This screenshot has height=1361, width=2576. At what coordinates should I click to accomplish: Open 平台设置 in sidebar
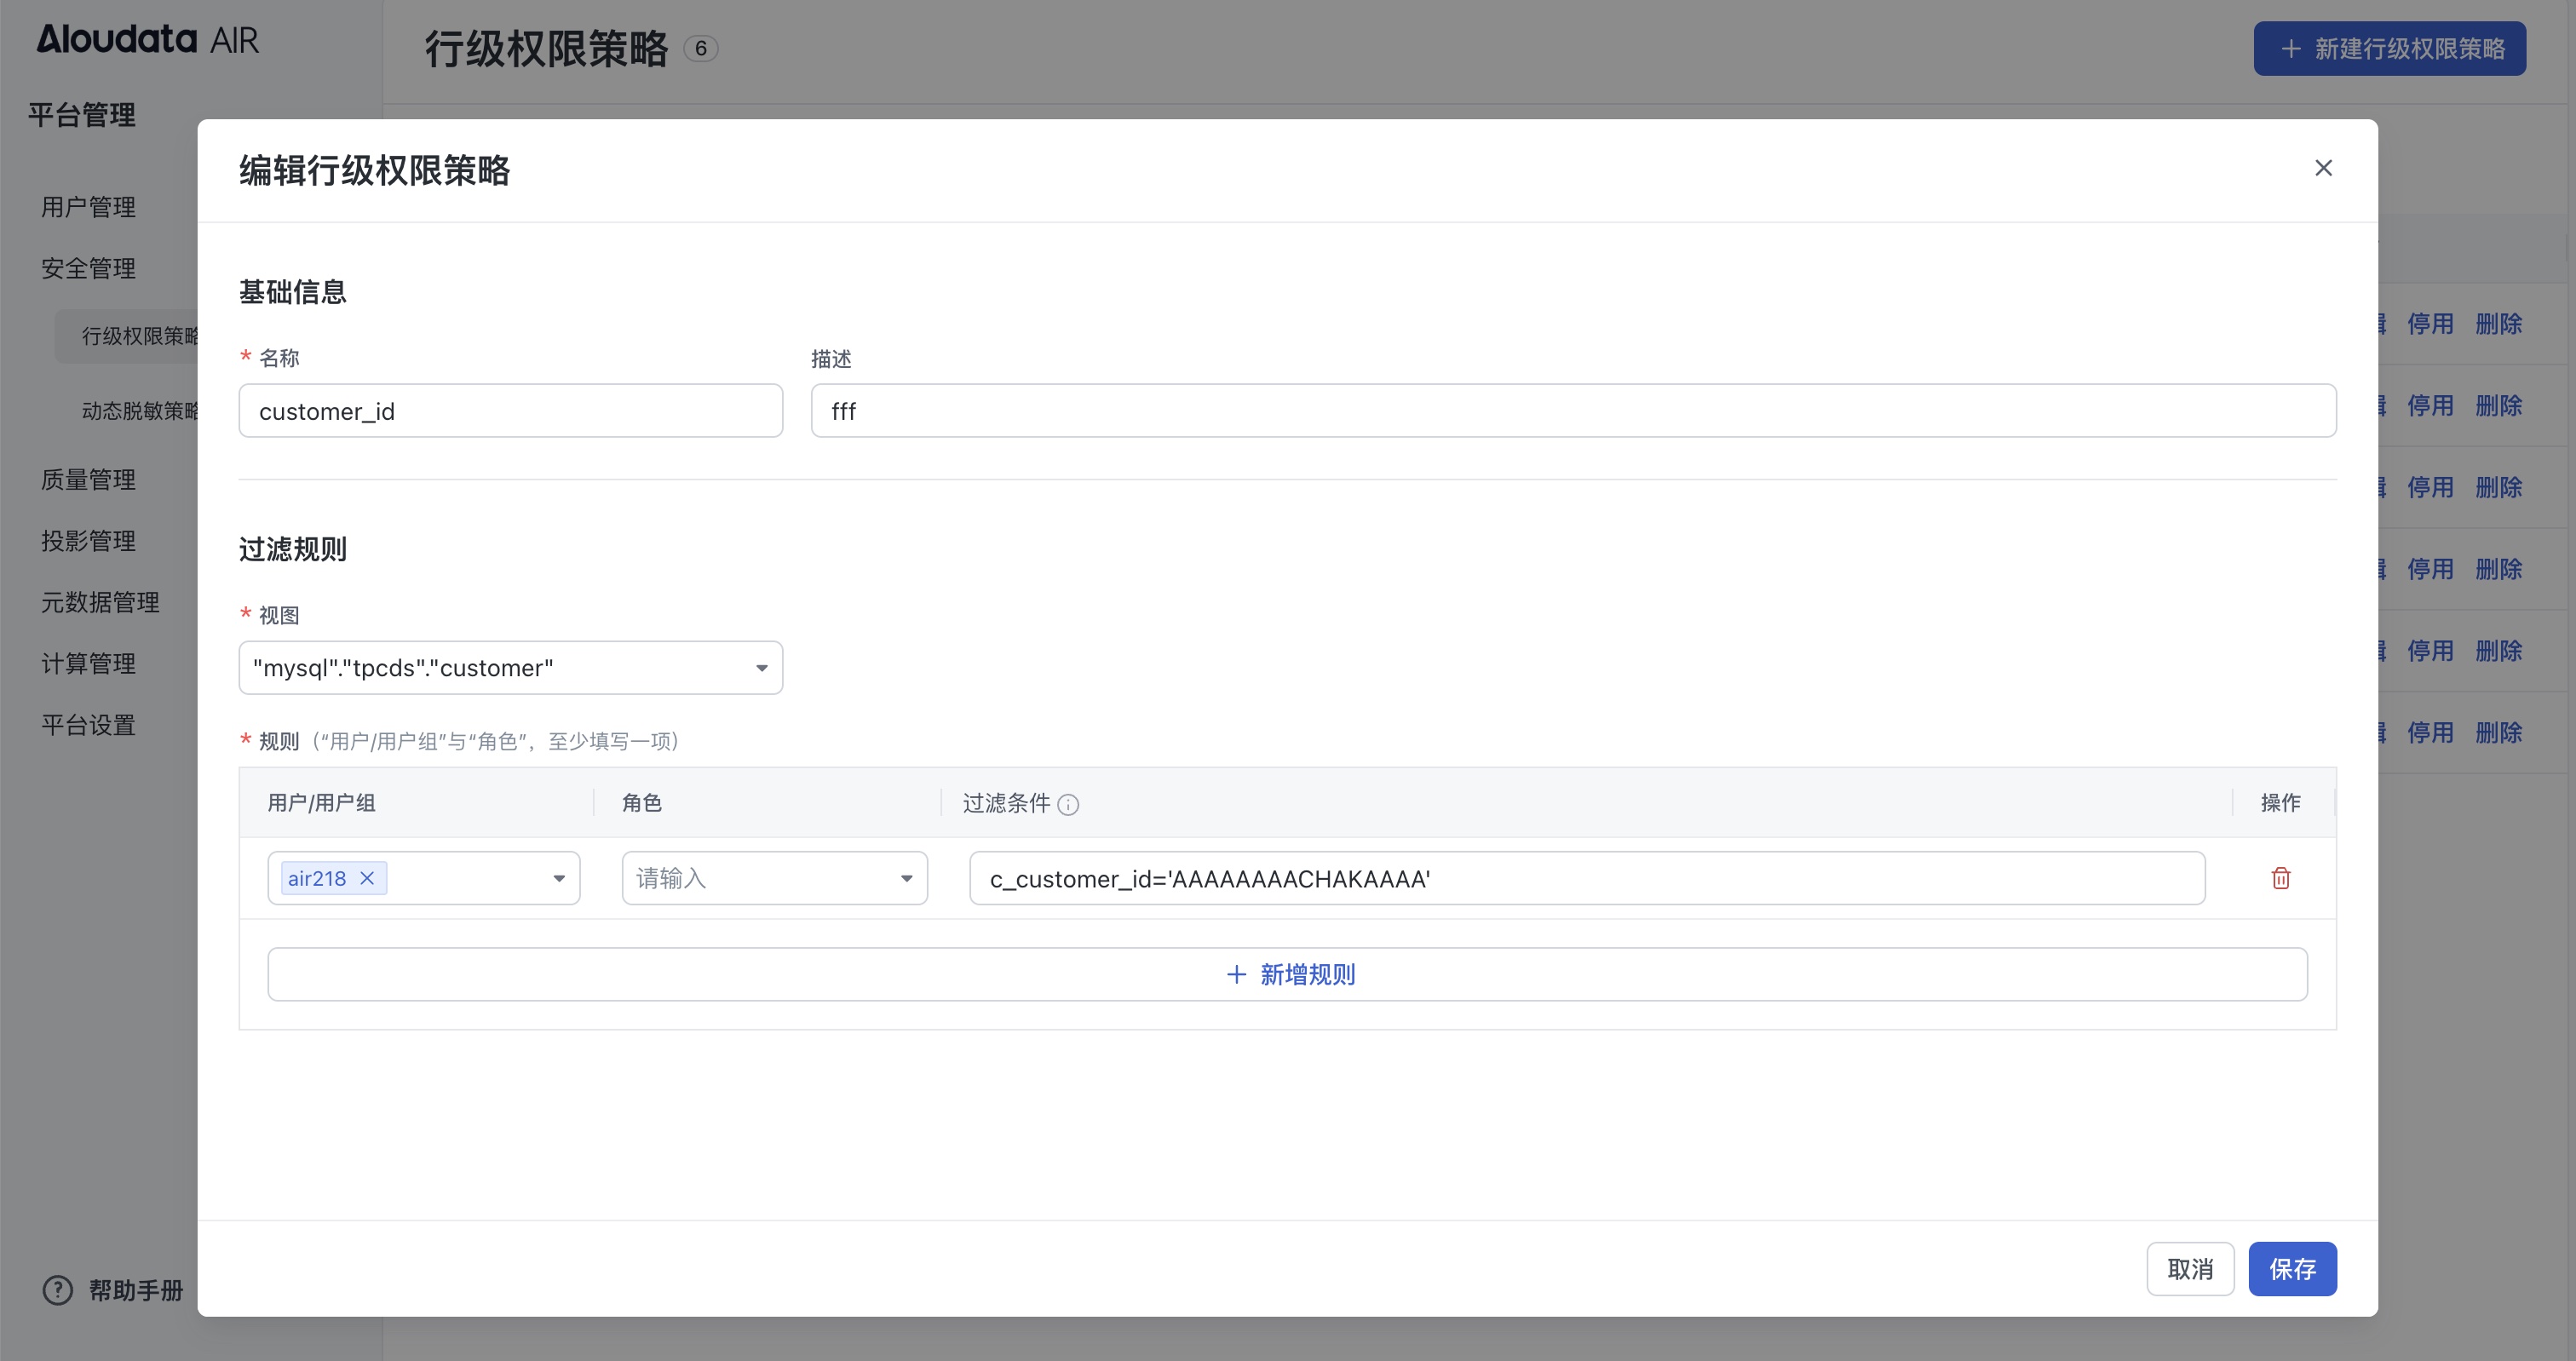tap(88, 725)
